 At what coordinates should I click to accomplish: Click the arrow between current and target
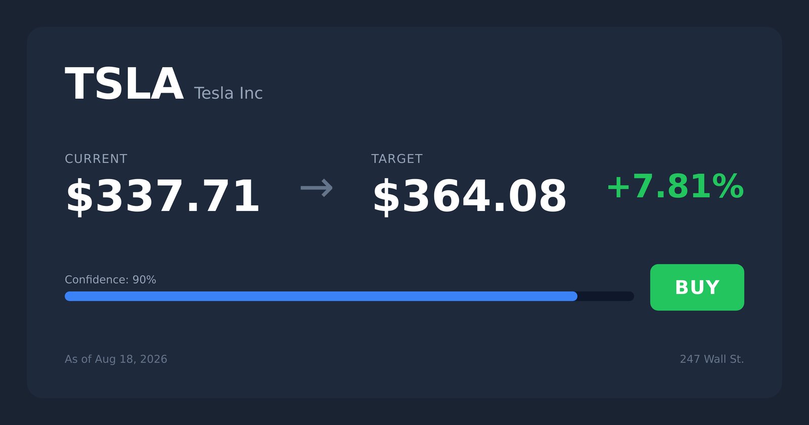[317, 188]
